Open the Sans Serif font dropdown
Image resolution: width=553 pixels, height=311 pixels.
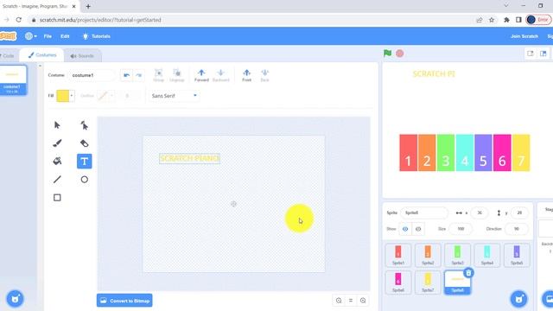point(175,96)
